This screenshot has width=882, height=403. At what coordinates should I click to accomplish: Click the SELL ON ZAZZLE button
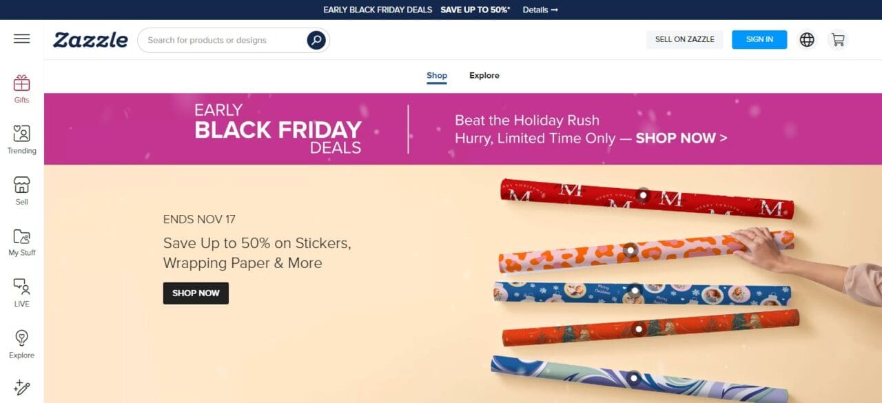pyautogui.click(x=685, y=39)
